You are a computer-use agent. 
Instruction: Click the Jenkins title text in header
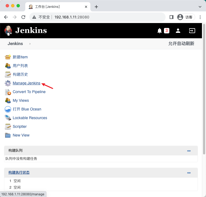[x=31, y=30]
